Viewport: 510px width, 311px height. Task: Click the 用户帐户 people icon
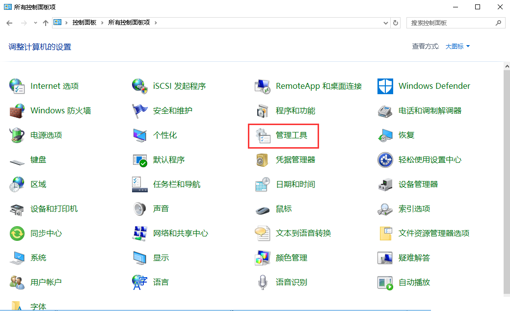point(17,283)
